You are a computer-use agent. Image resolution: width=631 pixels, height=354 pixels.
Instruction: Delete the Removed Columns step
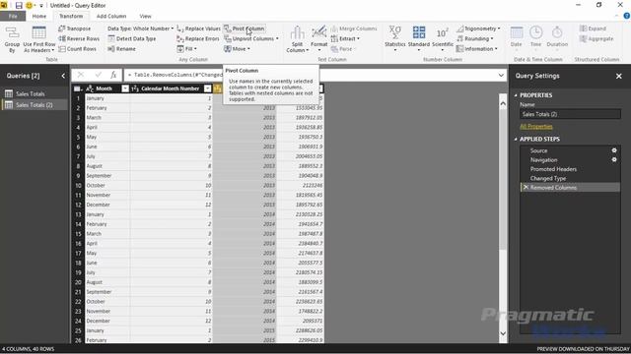[x=526, y=188]
